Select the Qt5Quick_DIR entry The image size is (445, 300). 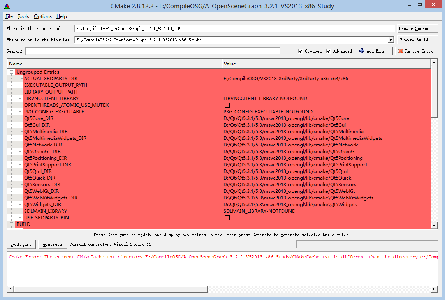coord(40,178)
